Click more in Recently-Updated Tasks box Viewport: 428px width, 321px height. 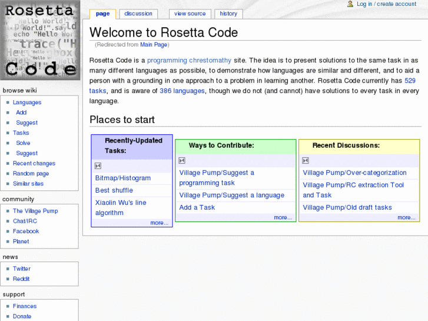(x=159, y=223)
